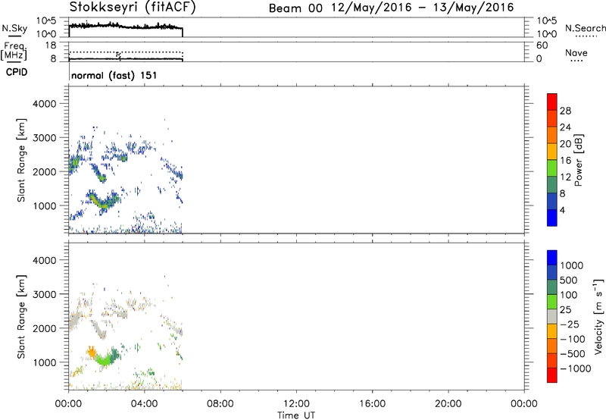606x420 pixels.
Task: Click the "N.Sky" axis label
Action: 14,28
